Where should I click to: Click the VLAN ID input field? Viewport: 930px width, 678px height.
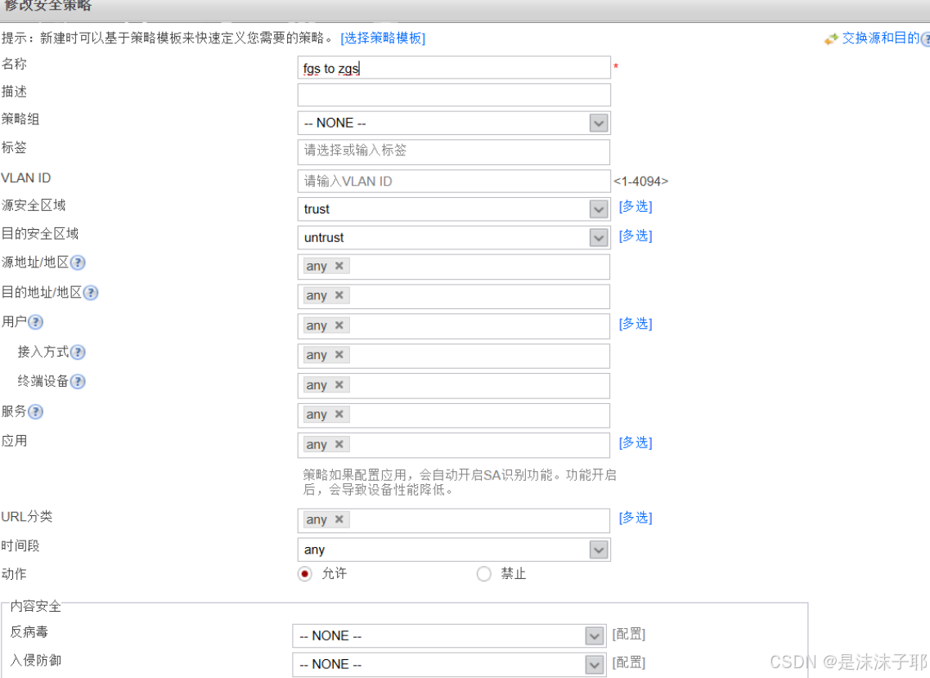(x=454, y=182)
